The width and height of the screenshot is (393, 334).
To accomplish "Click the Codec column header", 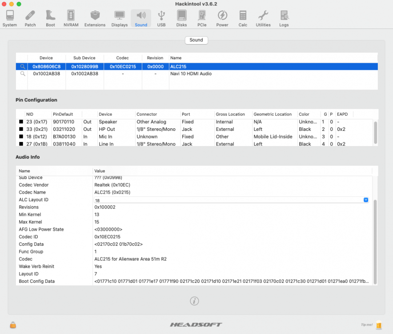I will [x=122, y=58].
